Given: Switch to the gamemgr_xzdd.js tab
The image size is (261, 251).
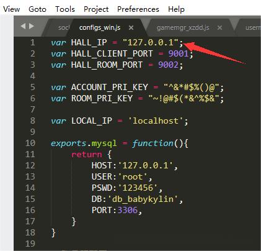Looking at the screenshot, I should pyautogui.click(x=183, y=27).
